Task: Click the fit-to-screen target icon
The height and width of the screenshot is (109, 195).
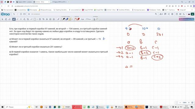Action: click(x=21, y=14)
